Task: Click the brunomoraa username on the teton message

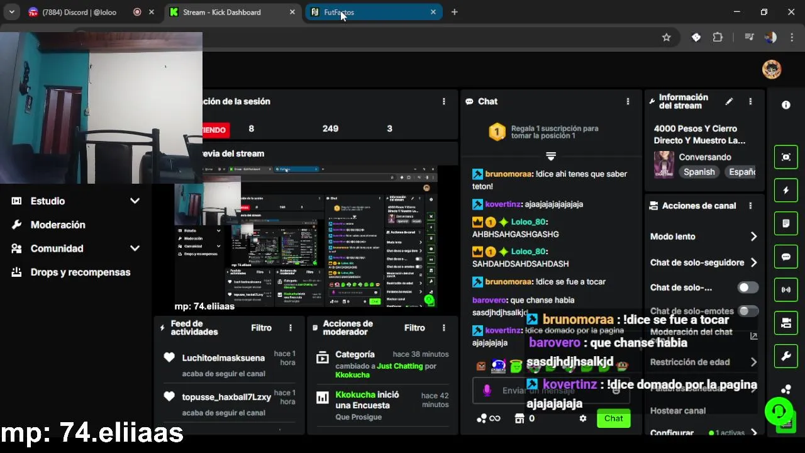Action: [509, 174]
